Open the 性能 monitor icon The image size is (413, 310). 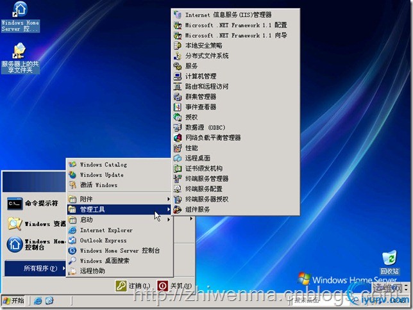[178, 148]
